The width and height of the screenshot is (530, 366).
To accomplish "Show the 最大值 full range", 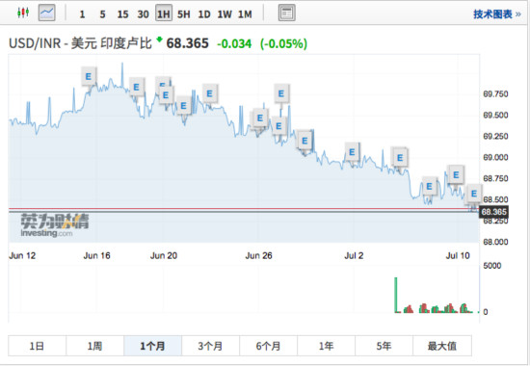I will tap(442, 346).
